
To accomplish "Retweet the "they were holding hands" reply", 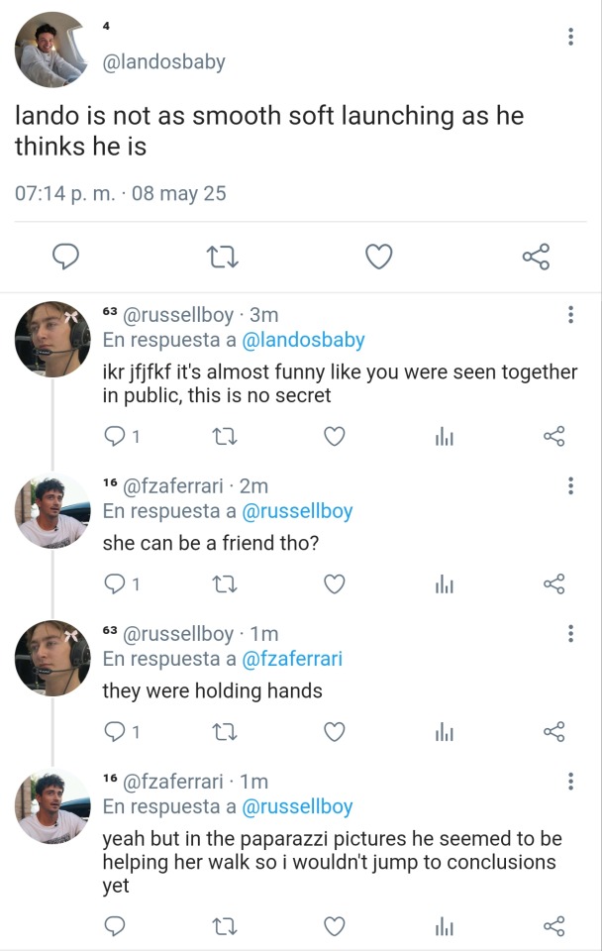I will [225, 732].
